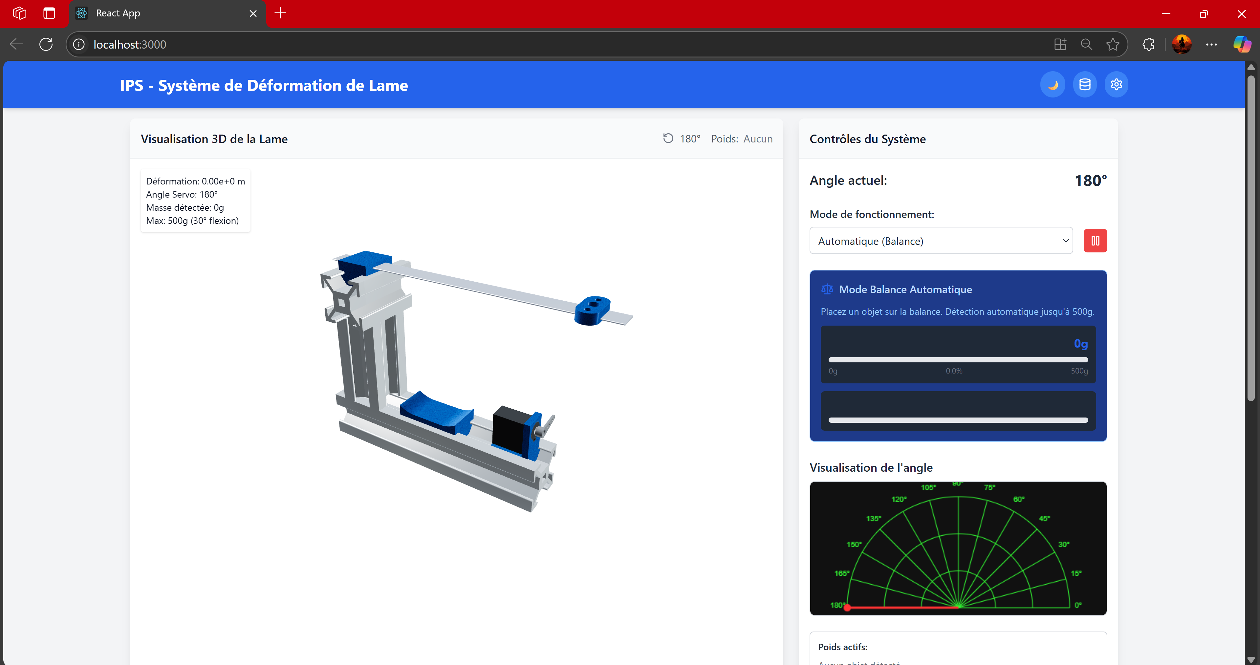The width and height of the screenshot is (1260, 665).
Task: Toggle dark mode moon icon
Action: coord(1053,85)
